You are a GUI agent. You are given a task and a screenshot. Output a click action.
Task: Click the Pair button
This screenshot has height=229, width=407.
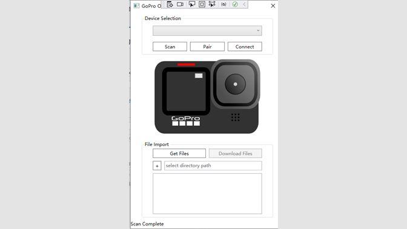pyautogui.click(x=207, y=47)
